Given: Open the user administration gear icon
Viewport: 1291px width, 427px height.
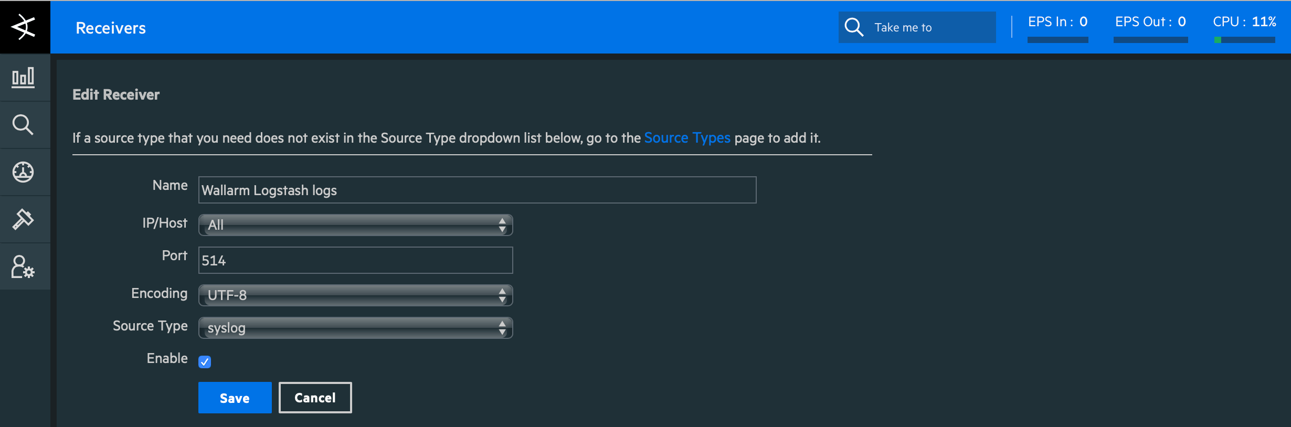Looking at the screenshot, I should click(24, 266).
